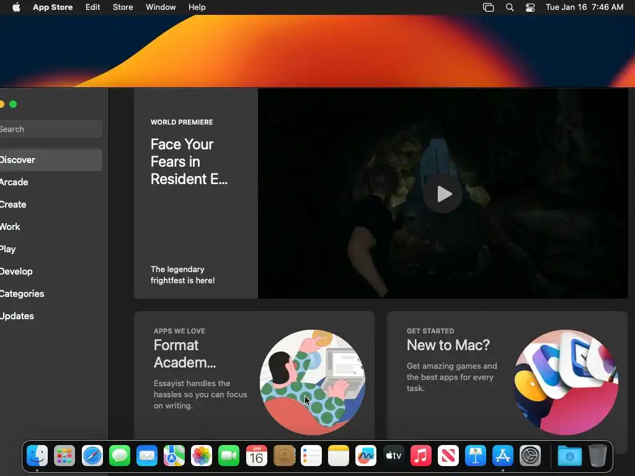This screenshot has height=476, width=635.
Task: Select Play in the sidebar
Action: (x=51, y=249)
